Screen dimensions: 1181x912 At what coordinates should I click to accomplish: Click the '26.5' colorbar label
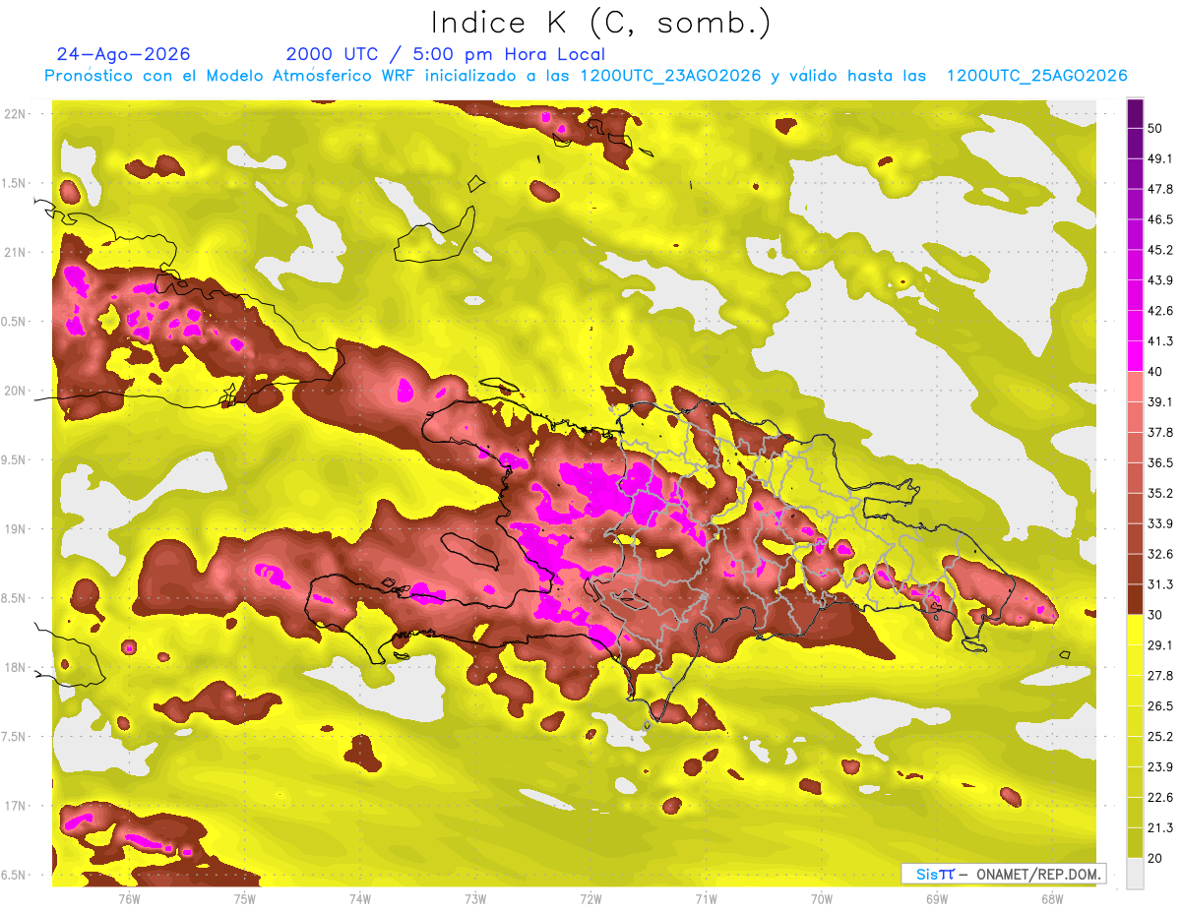[x=1160, y=706]
